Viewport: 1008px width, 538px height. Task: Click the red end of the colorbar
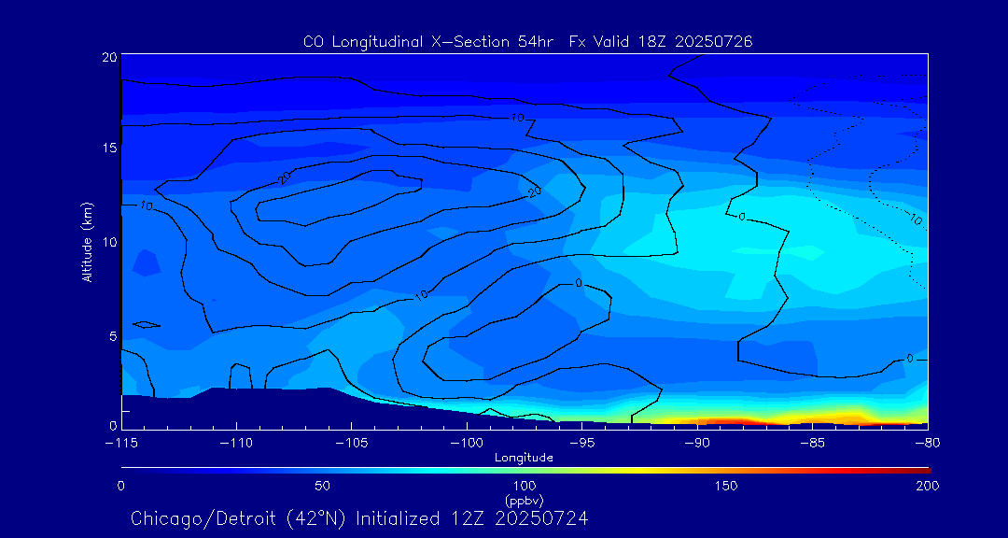[x=922, y=469]
